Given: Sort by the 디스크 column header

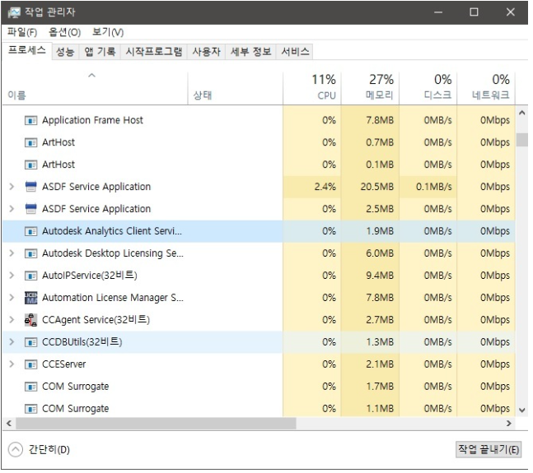Looking at the screenshot, I should (428, 88).
